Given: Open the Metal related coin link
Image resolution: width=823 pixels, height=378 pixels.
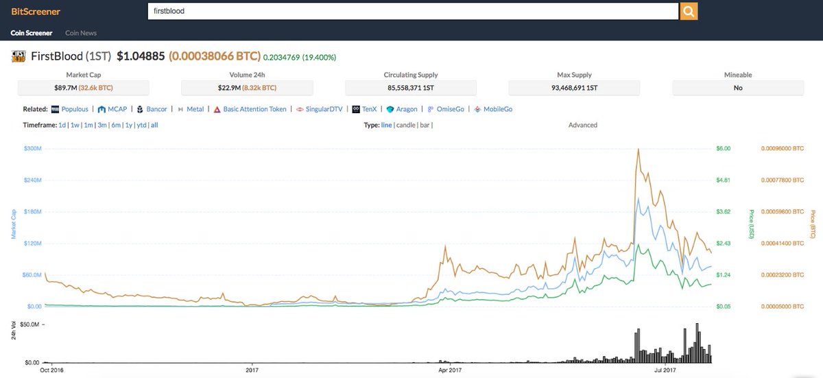Looking at the screenshot, I should coord(195,109).
